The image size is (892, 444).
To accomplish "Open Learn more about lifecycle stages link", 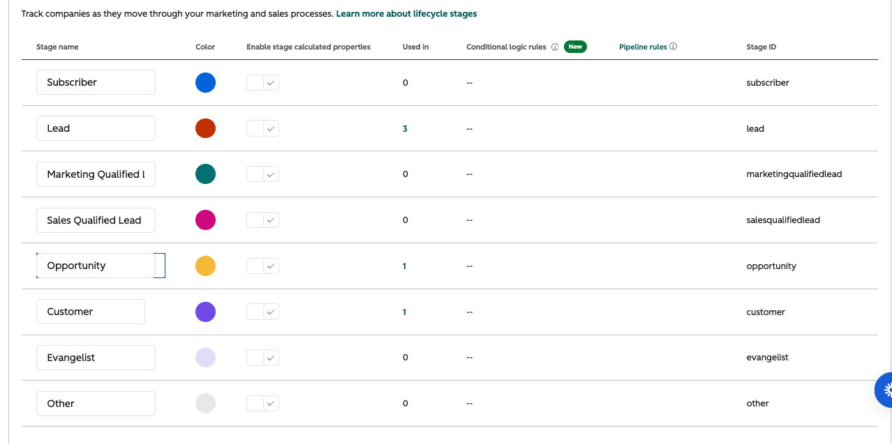I will pos(406,14).
